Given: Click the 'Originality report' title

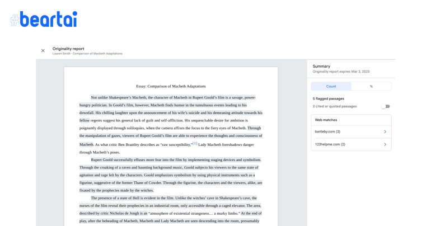Looking at the screenshot, I should pos(68,49).
